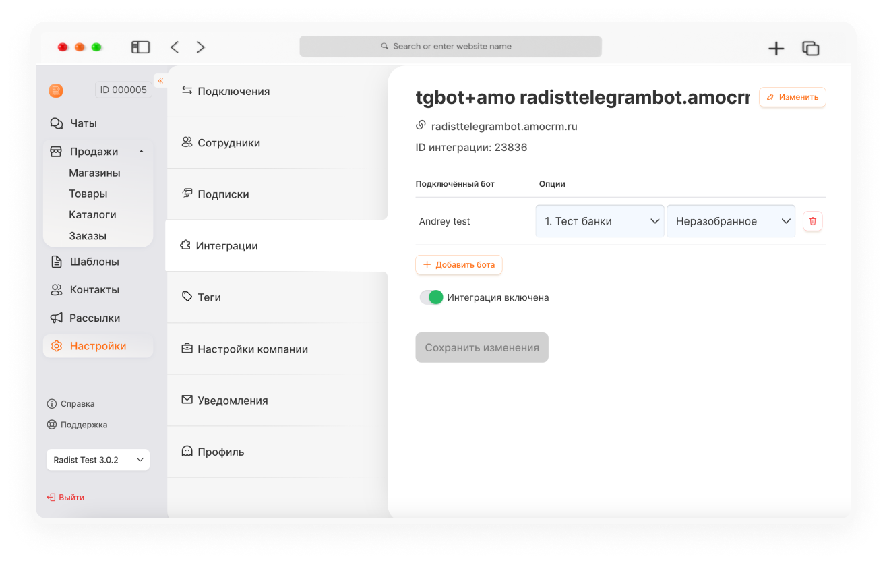Go to Товары under Продажи

tap(88, 194)
